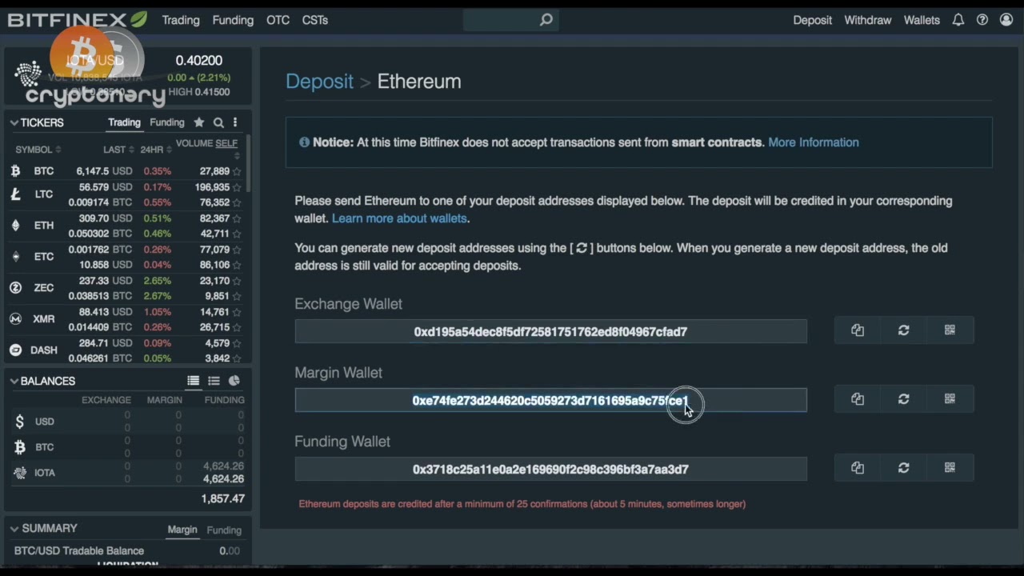Select the ETH coin icon in tickers
The height and width of the screenshot is (576, 1024).
click(15, 226)
